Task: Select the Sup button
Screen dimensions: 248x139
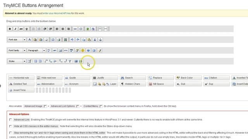Action: click(217, 84)
